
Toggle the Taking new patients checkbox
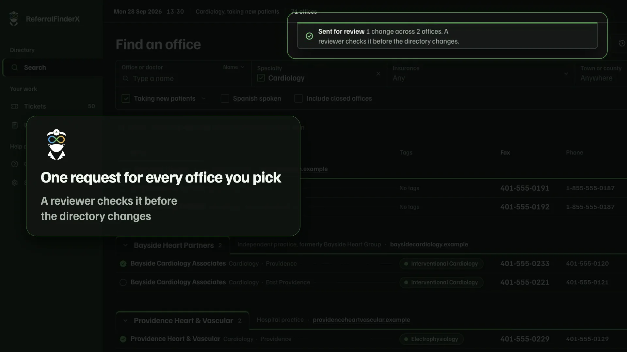[126, 98]
